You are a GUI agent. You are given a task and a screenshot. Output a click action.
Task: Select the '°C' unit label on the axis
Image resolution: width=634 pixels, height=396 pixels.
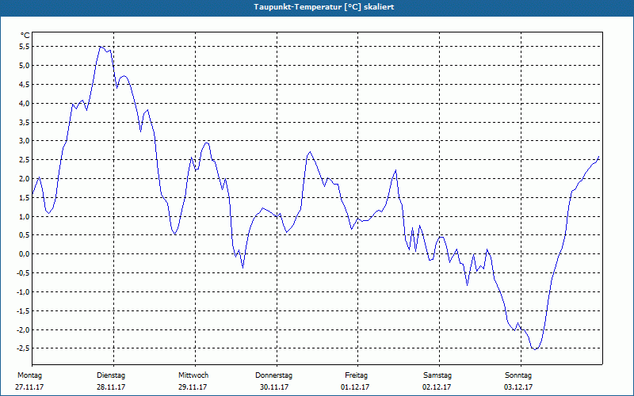point(25,36)
